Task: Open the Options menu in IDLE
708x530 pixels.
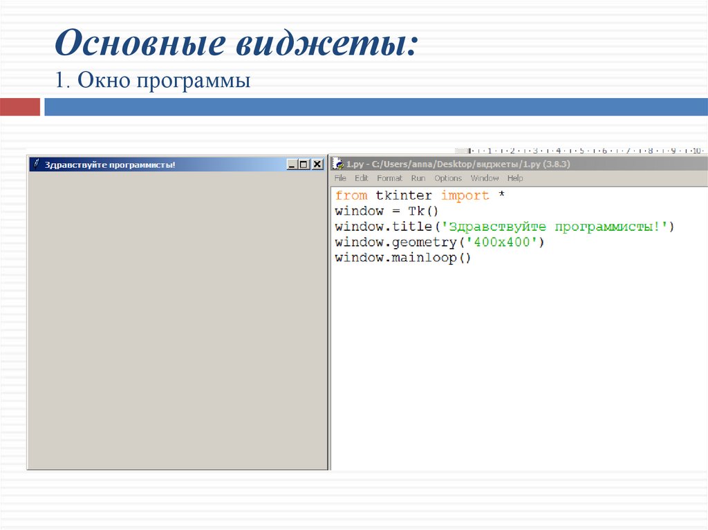Action: (448, 178)
